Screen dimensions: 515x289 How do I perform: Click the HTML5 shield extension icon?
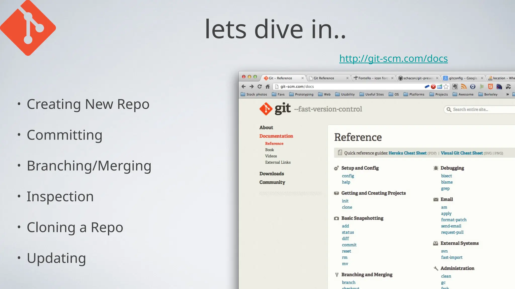click(490, 87)
